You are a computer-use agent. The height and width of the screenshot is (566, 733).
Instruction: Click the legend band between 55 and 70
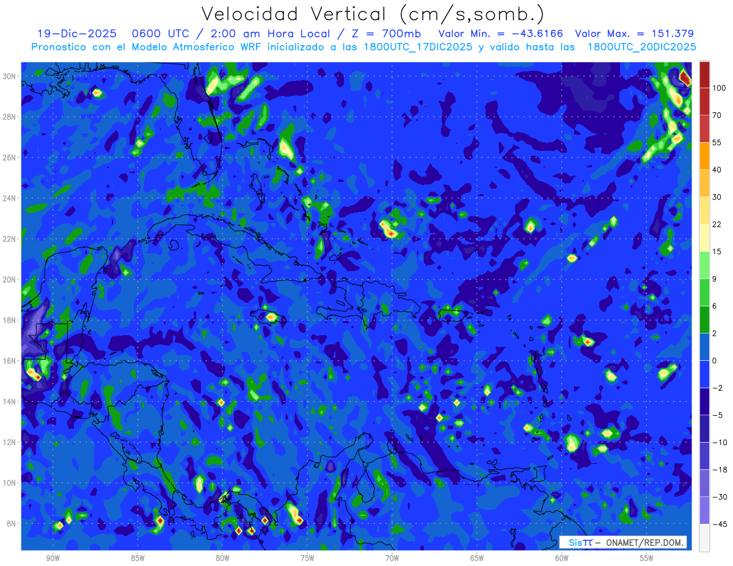click(704, 128)
